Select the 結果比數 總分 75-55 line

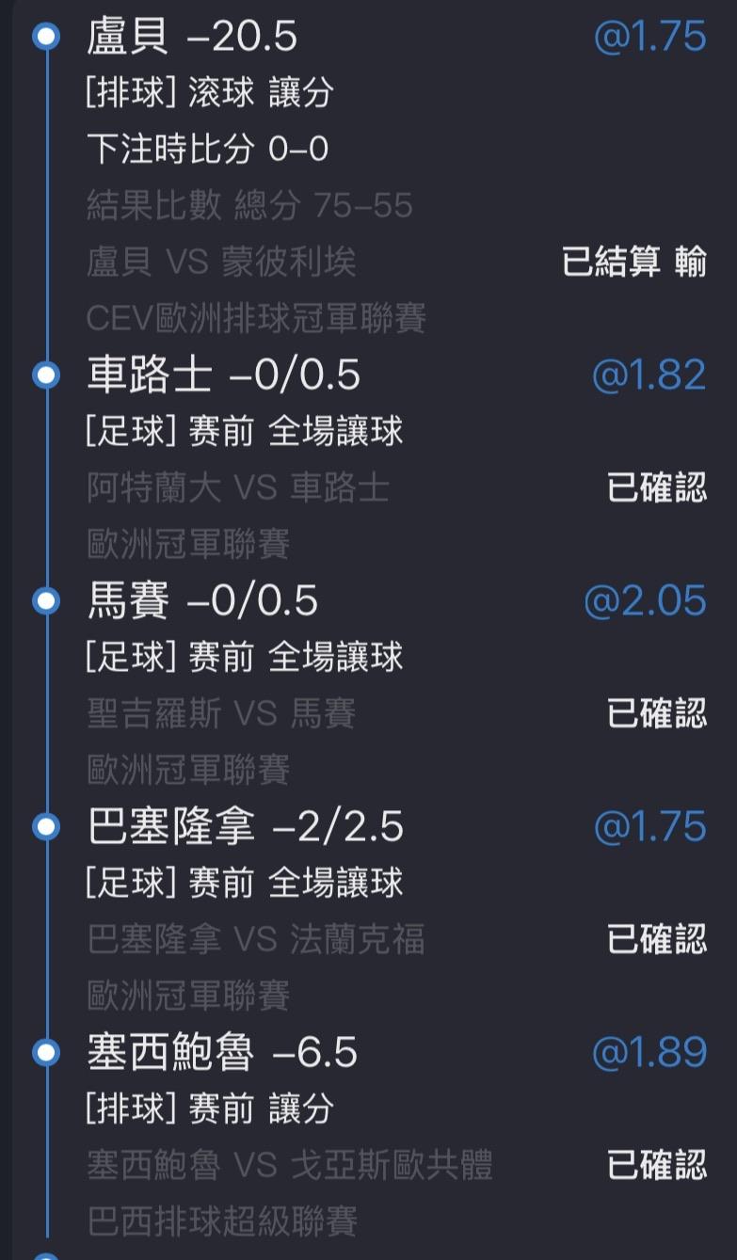(249, 206)
